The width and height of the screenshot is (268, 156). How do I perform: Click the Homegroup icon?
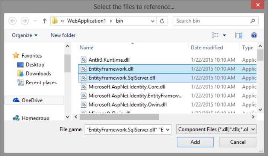(16, 118)
